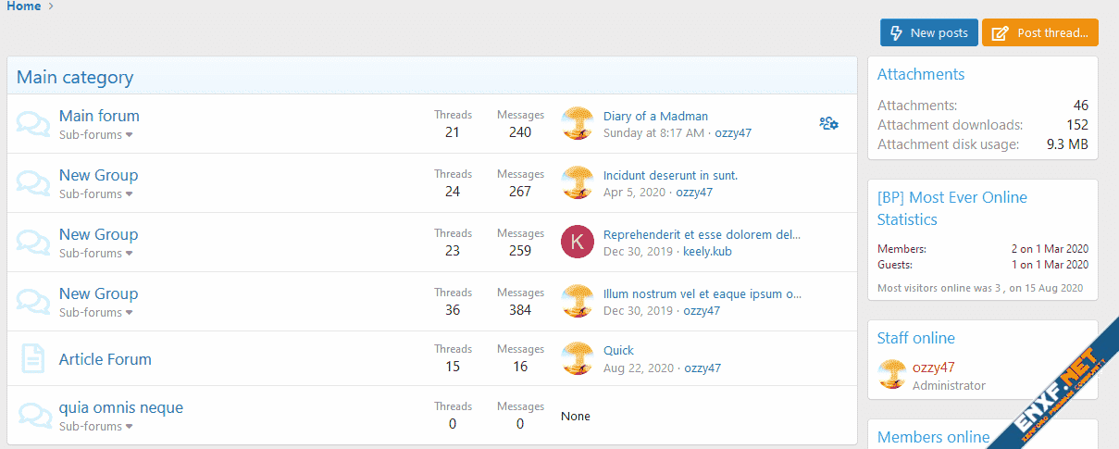Expand Sub-forums under Main forum
Image resolution: width=1119 pixels, height=449 pixels.
(95, 135)
